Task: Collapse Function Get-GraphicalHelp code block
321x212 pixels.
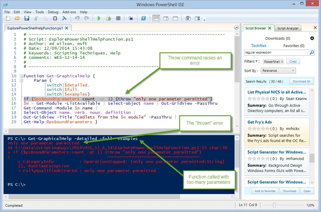Action: click(x=21, y=76)
